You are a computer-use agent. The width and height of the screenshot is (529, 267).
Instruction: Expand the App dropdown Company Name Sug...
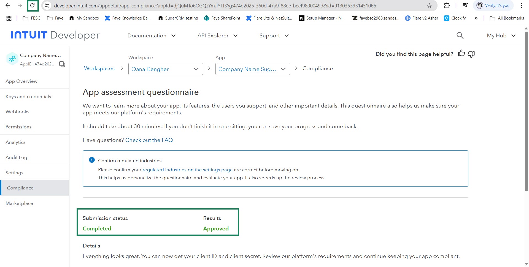[x=252, y=69]
